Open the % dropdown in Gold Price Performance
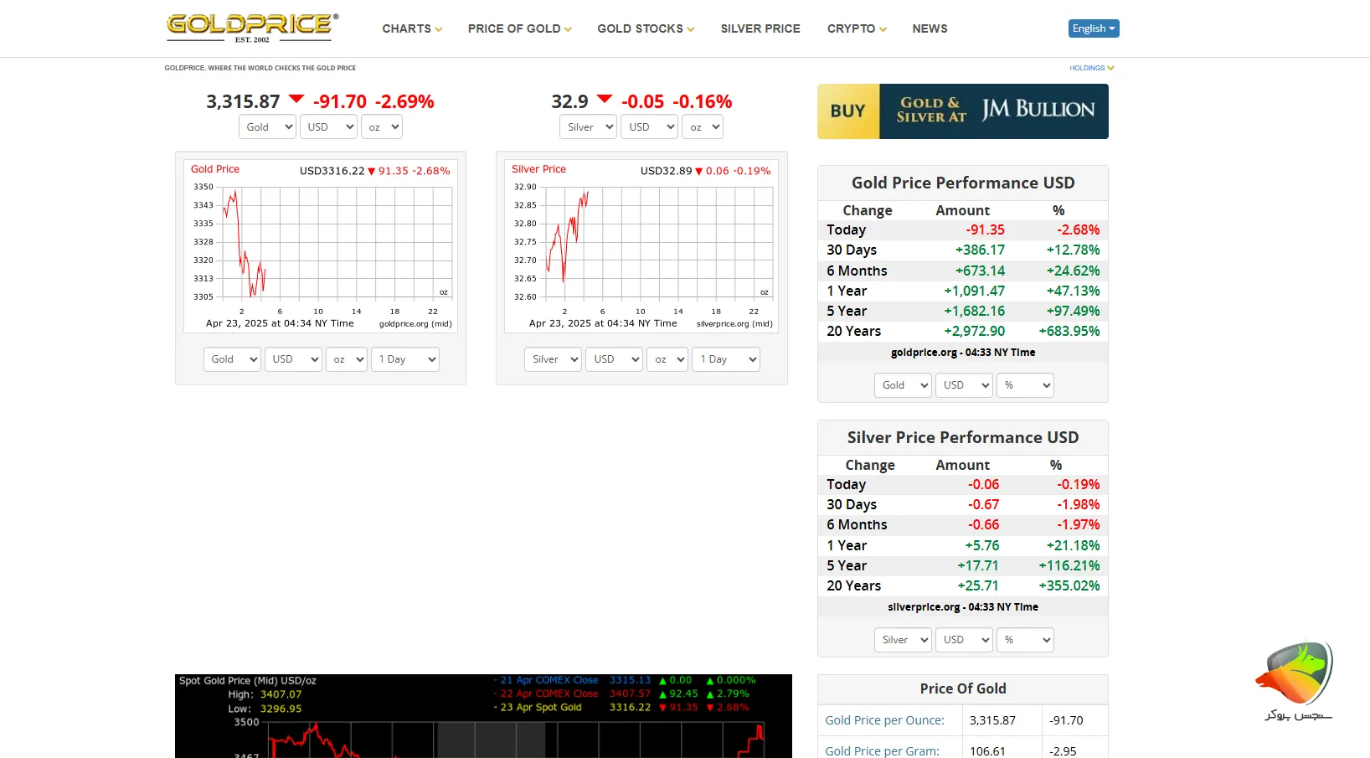 pos(1025,385)
